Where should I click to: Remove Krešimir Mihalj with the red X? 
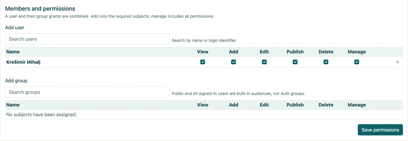coord(398,62)
